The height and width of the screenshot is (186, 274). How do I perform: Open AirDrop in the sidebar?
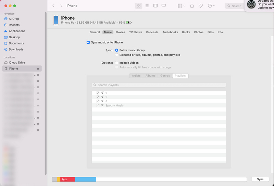14,19
